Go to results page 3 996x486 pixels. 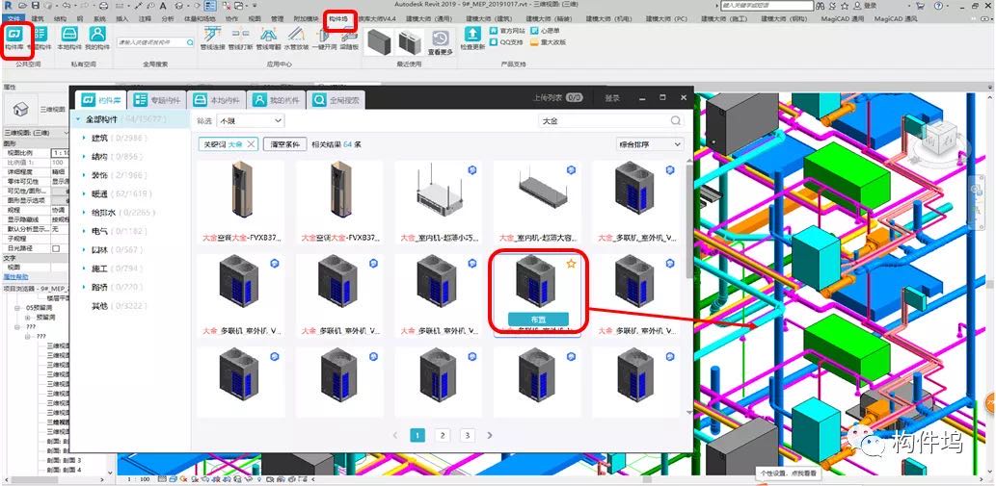(467, 435)
